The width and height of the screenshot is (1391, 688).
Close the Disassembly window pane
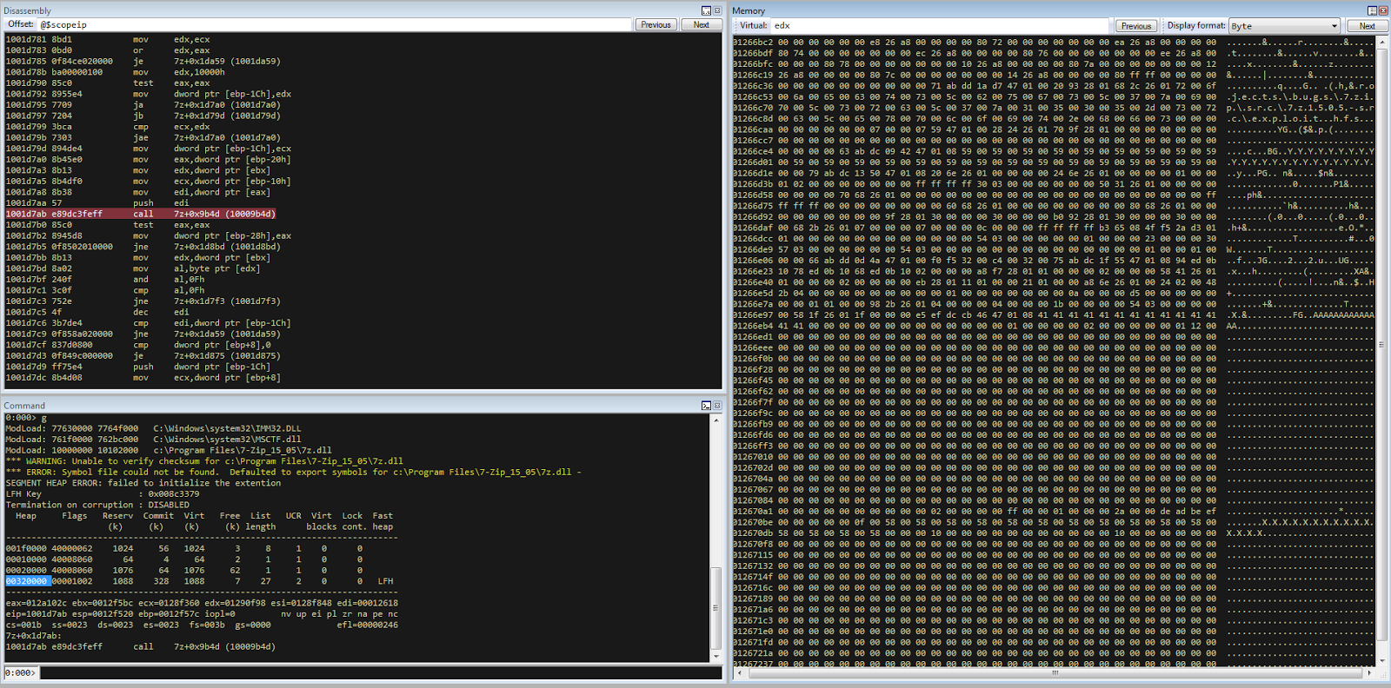pos(717,10)
